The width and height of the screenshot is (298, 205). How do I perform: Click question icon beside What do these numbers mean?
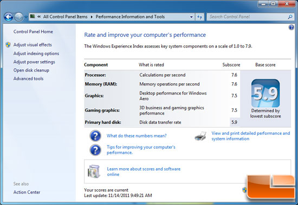[95, 136]
